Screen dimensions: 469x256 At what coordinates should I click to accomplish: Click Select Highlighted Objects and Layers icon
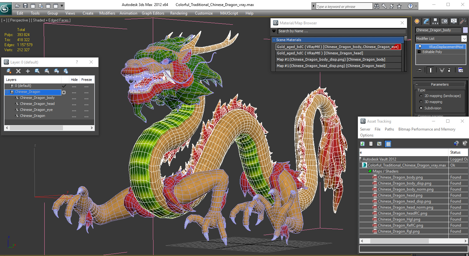(x=37, y=71)
